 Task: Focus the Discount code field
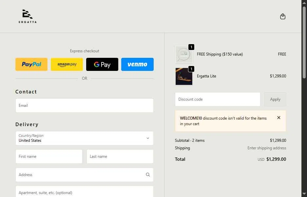pyautogui.click(x=218, y=99)
